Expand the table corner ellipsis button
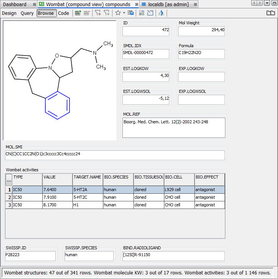 click(x=9, y=180)
